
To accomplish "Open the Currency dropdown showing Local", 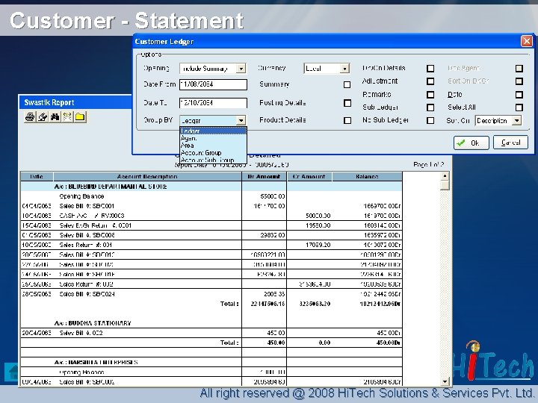I will [344, 69].
